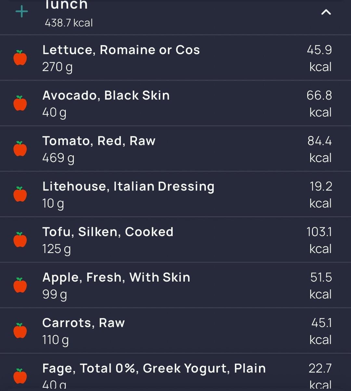Tap the apple icon beside Tofu, Silken, Cooked

(20, 240)
